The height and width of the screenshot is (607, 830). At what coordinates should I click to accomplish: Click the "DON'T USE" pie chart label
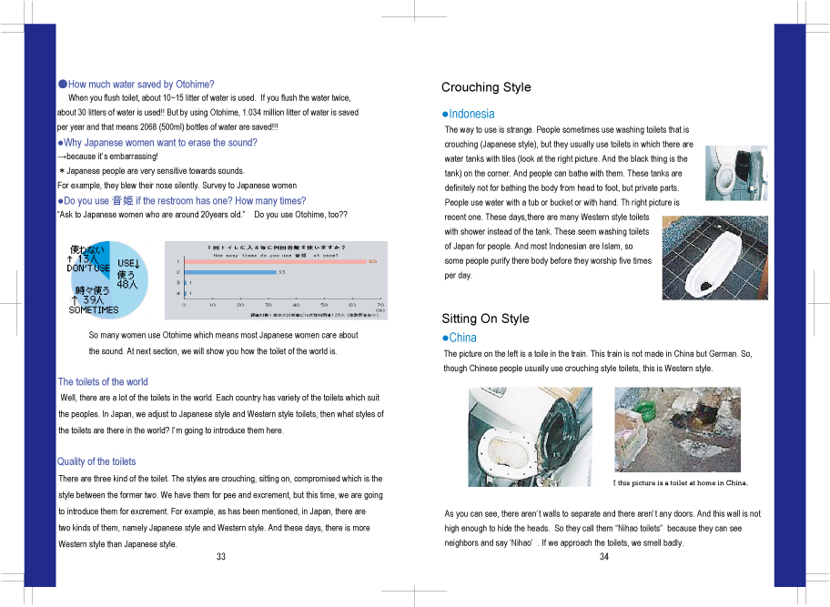click(x=88, y=268)
